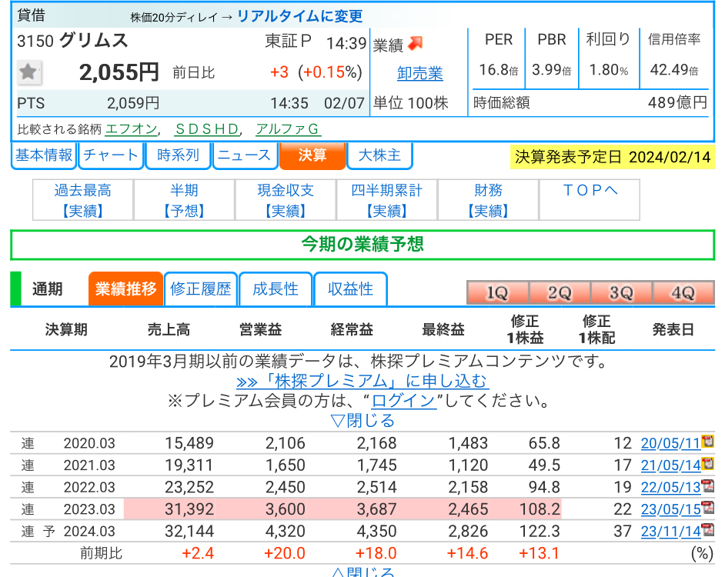Click 2020.03 最終益 value 1,483
Viewport: 725px width, 577px height.
click(x=468, y=443)
